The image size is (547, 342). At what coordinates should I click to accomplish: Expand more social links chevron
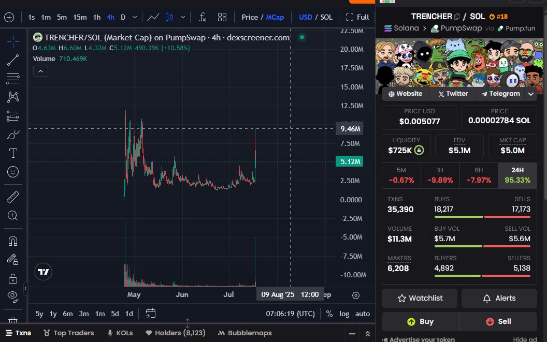click(x=530, y=94)
